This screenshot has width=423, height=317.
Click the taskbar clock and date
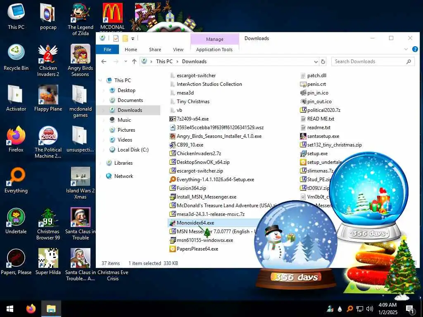[x=387, y=309]
